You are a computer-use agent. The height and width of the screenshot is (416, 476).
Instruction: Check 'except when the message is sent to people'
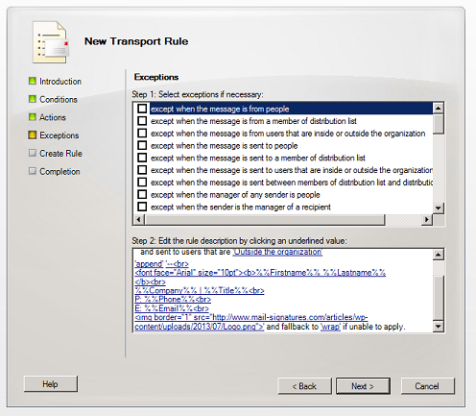point(142,145)
